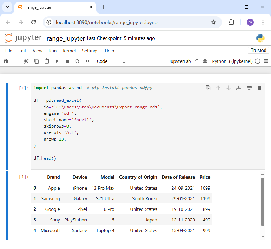The height and width of the screenshot is (249, 271).
Task: Rename notebook via range_jupyter title
Action: [66, 38]
